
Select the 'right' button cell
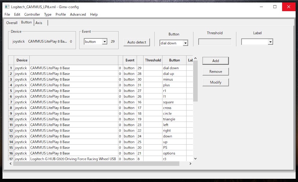(x=174, y=130)
